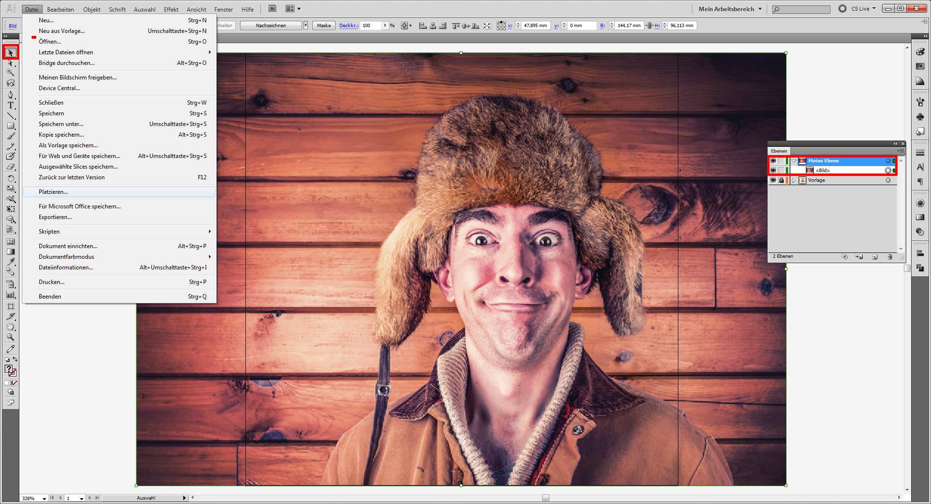Image resolution: width=931 pixels, height=504 pixels.
Task: Pick the Magic Wand tool
Action: pos(11,73)
